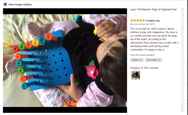Click the Images in this review heading

144,68
